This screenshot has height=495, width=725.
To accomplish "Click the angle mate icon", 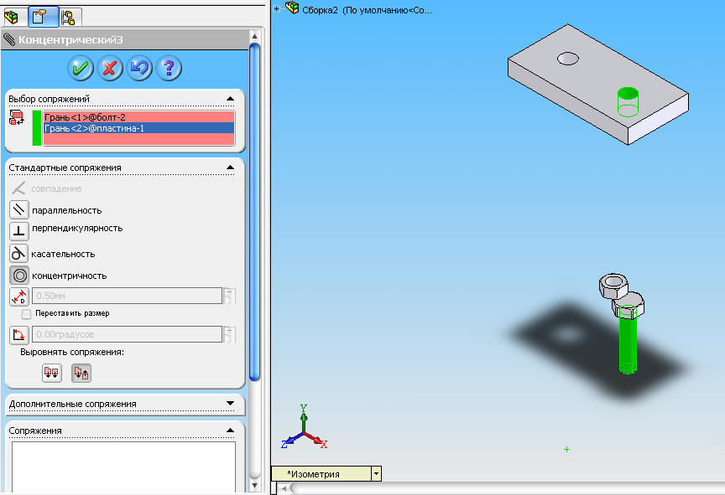I will coord(19,335).
